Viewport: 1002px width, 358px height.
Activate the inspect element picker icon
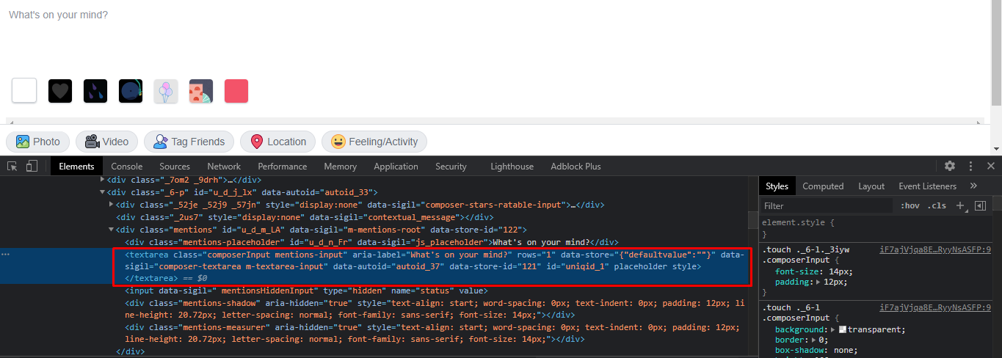pos(12,167)
